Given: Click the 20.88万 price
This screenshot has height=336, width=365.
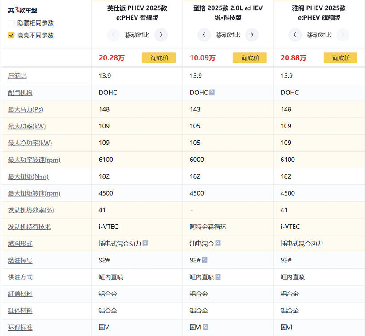Looking at the screenshot, I should pos(293,58).
